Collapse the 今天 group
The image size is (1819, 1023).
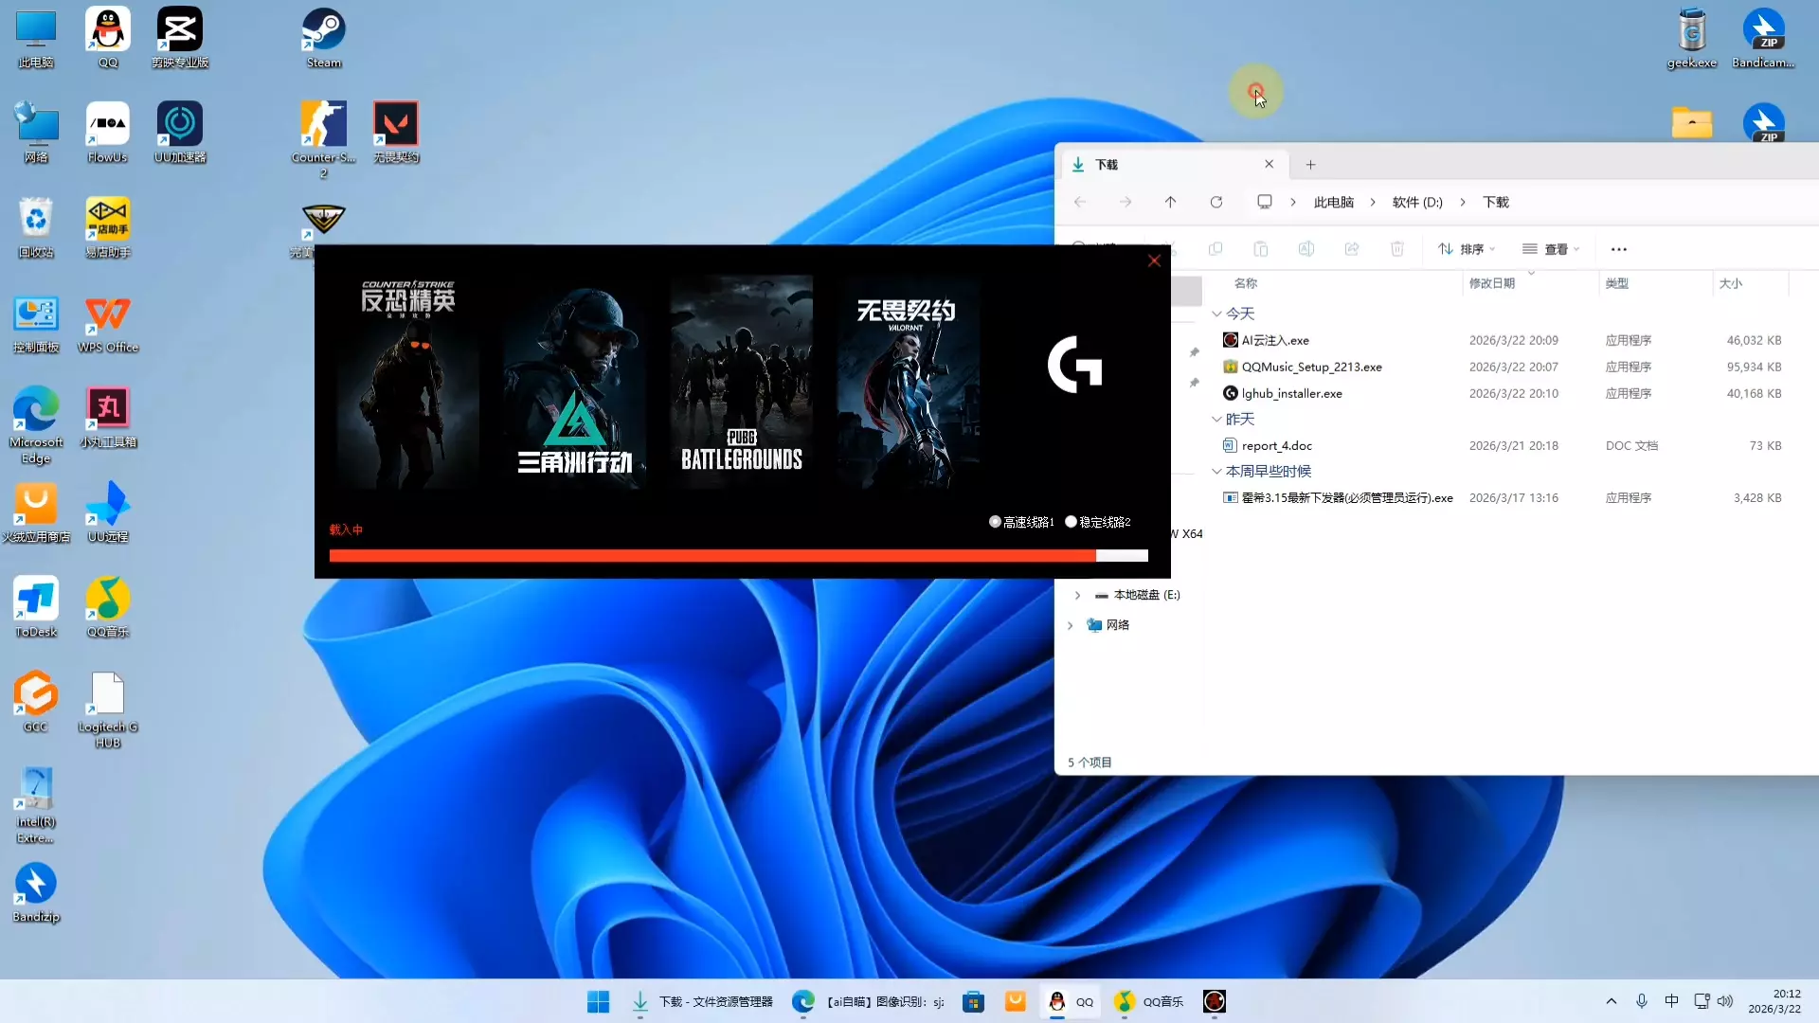(x=1217, y=314)
